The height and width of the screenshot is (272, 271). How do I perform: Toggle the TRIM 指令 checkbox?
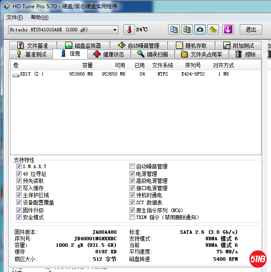(x=132, y=217)
